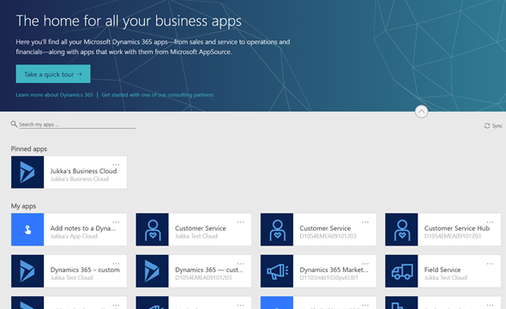Screen dimensions: 506x309
Task: Select Customer Service title above D1054EMEA09101203
Action: click(325, 228)
